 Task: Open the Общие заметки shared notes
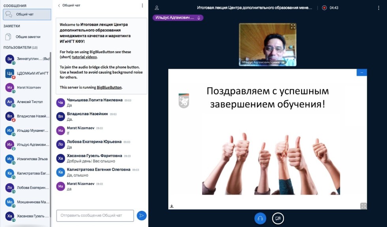[x=27, y=37]
